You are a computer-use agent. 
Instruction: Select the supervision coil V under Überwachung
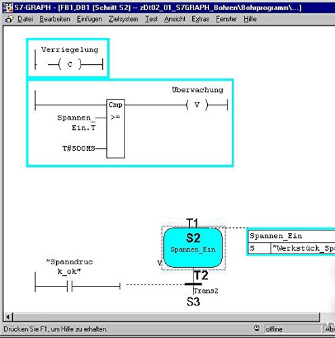pos(197,105)
